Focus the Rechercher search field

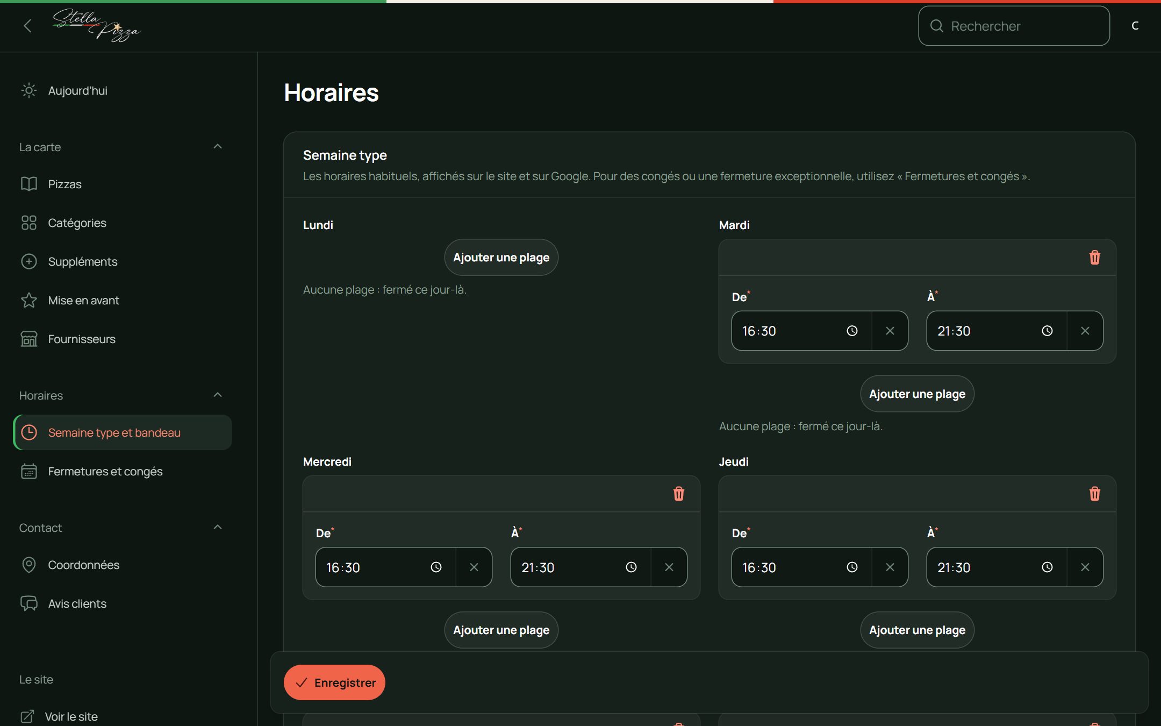[1014, 26]
